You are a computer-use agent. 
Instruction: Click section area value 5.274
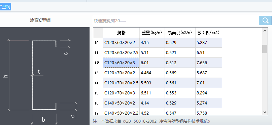pyautogui.click(x=209, y=103)
